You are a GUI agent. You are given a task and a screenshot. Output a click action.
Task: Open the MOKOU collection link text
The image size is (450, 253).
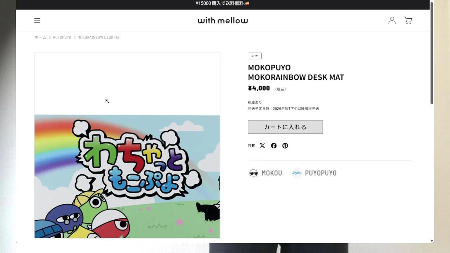[x=271, y=173]
